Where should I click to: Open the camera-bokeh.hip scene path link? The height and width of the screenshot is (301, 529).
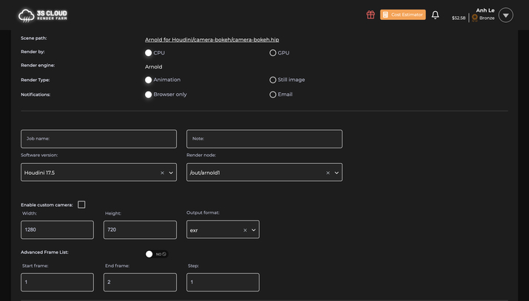(212, 40)
